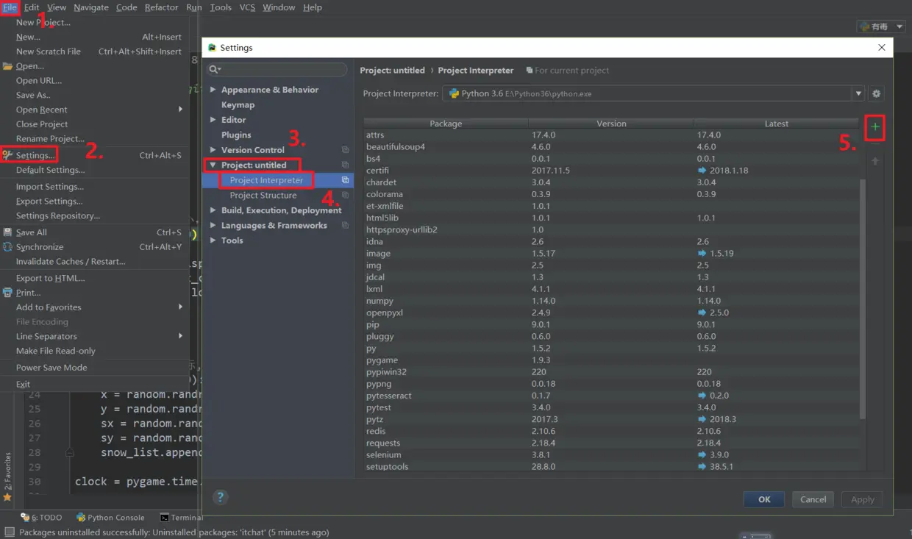Click the tool window toggle icon in status bar
Screen dimensions: 912x539
tap(10, 532)
